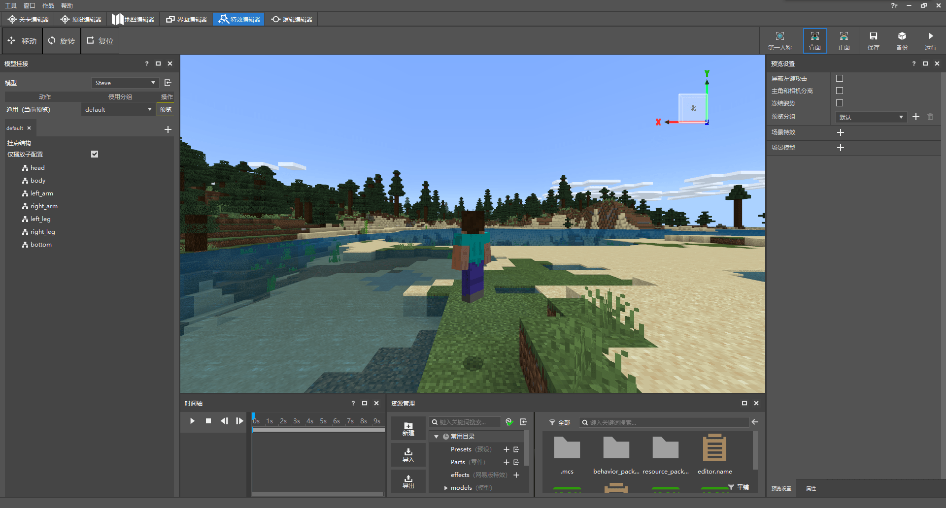Image resolution: width=946 pixels, height=508 pixels.
Task: Collapse the 常用目录 tree node
Action: (x=436, y=437)
